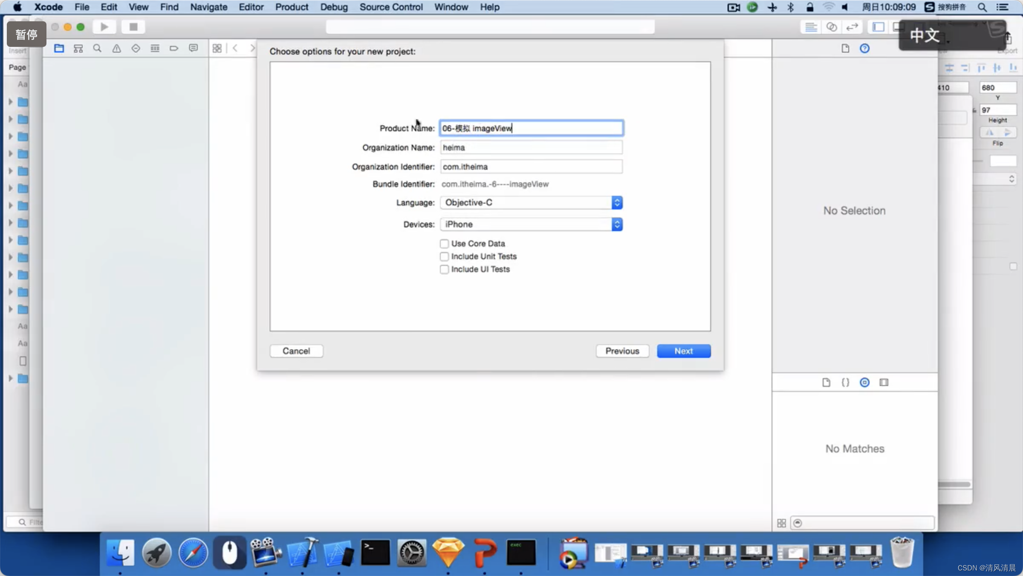Open the Source Control menu
The image size is (1023, 576).
[x=391, y=7]
